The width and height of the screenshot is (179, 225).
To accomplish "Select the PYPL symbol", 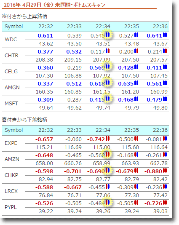I will (11, 207).
